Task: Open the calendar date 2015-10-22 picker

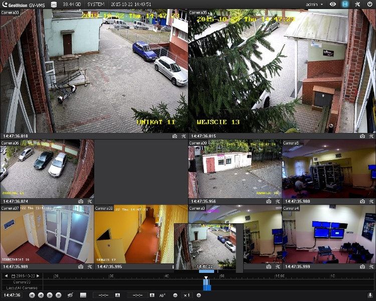Action: click(x=23, y=276)
